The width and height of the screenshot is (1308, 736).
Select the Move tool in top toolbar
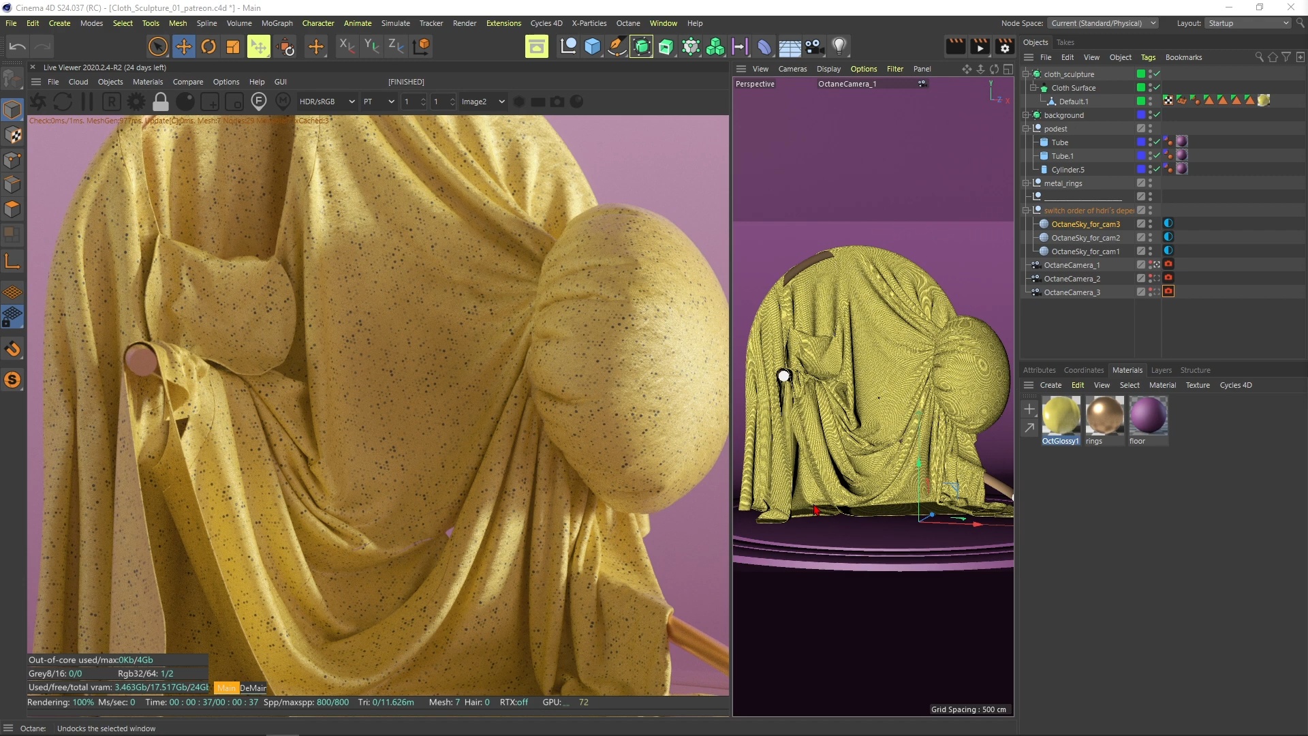pos(183,46)
